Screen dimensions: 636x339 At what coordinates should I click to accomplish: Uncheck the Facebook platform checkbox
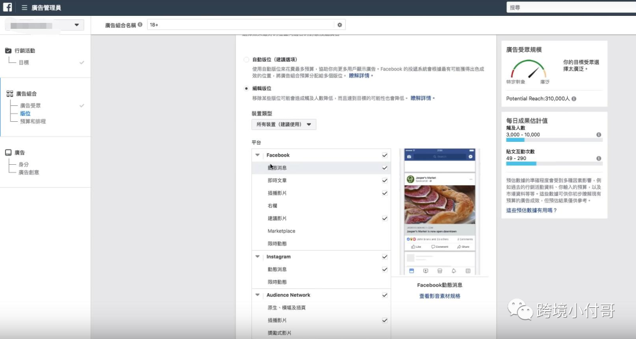[385, 155]
